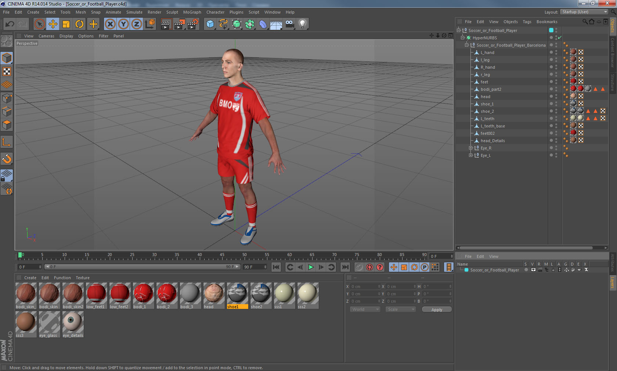Toggle X axis lock
Viewport: 617px width, 371px height.
(x=110, y=24)
